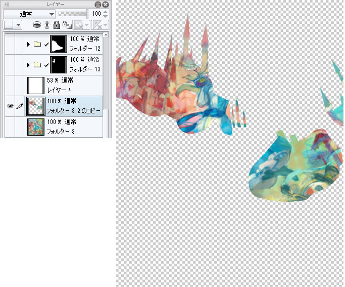Select the フォルダー 3 layer thumbnail
The image size is (345, 287).
[36, 127]
